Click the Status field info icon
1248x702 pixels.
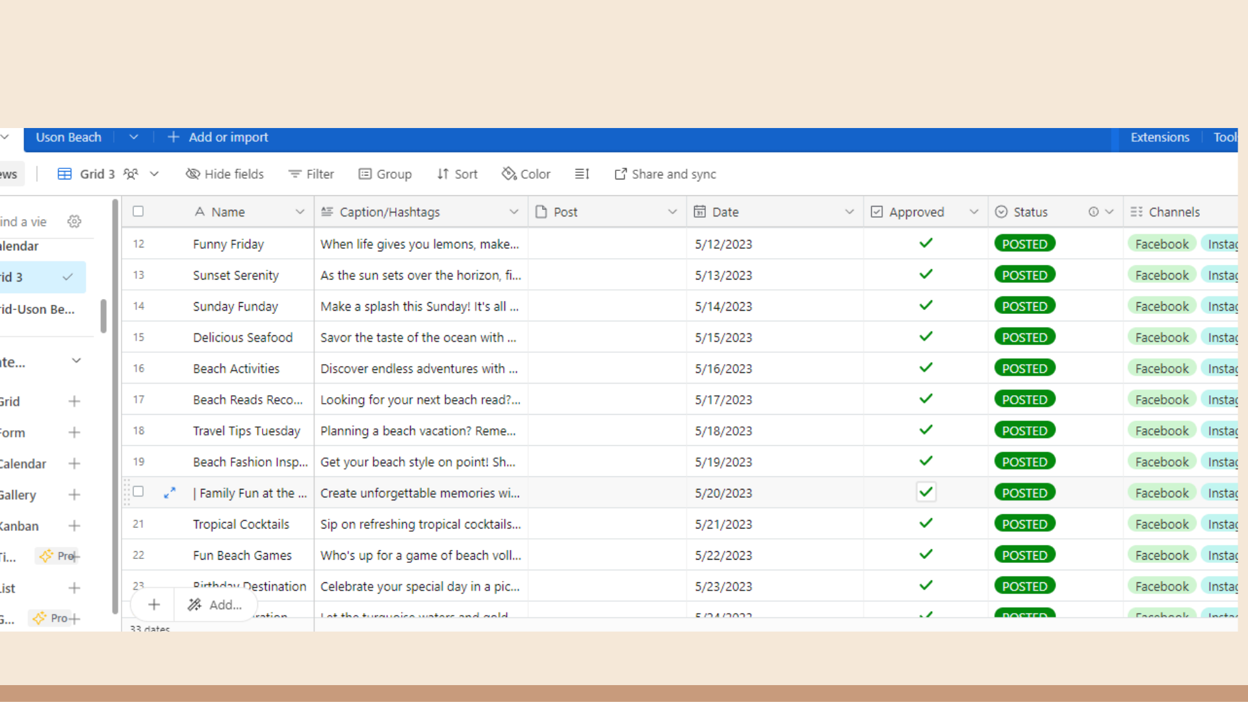[1093, 212]
